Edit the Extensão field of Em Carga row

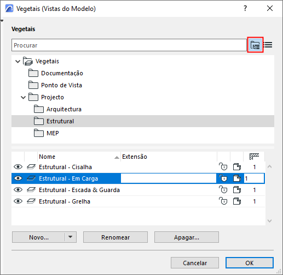coord(169,178)
